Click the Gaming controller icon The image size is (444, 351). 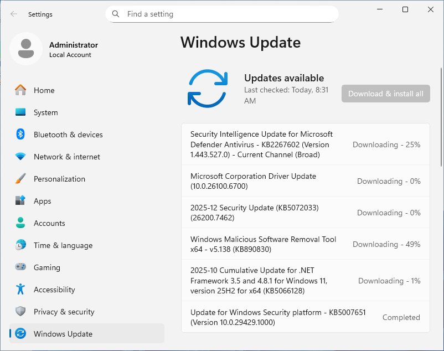pyautogui.click(x=20, y=267)
